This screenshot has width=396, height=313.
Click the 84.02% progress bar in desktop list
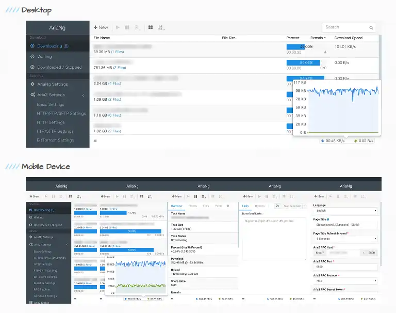[305, 62]
